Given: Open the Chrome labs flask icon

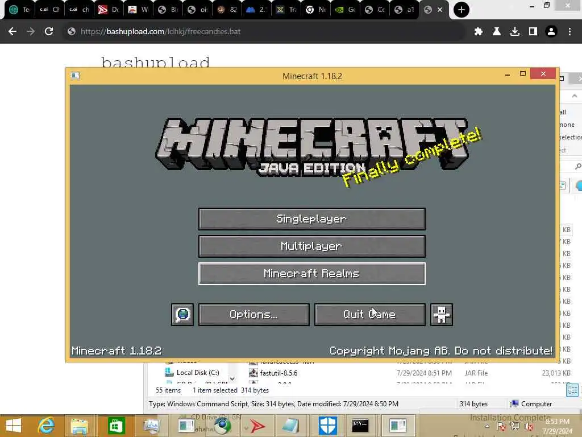Looking at the screenshot, I should point(496,32).
